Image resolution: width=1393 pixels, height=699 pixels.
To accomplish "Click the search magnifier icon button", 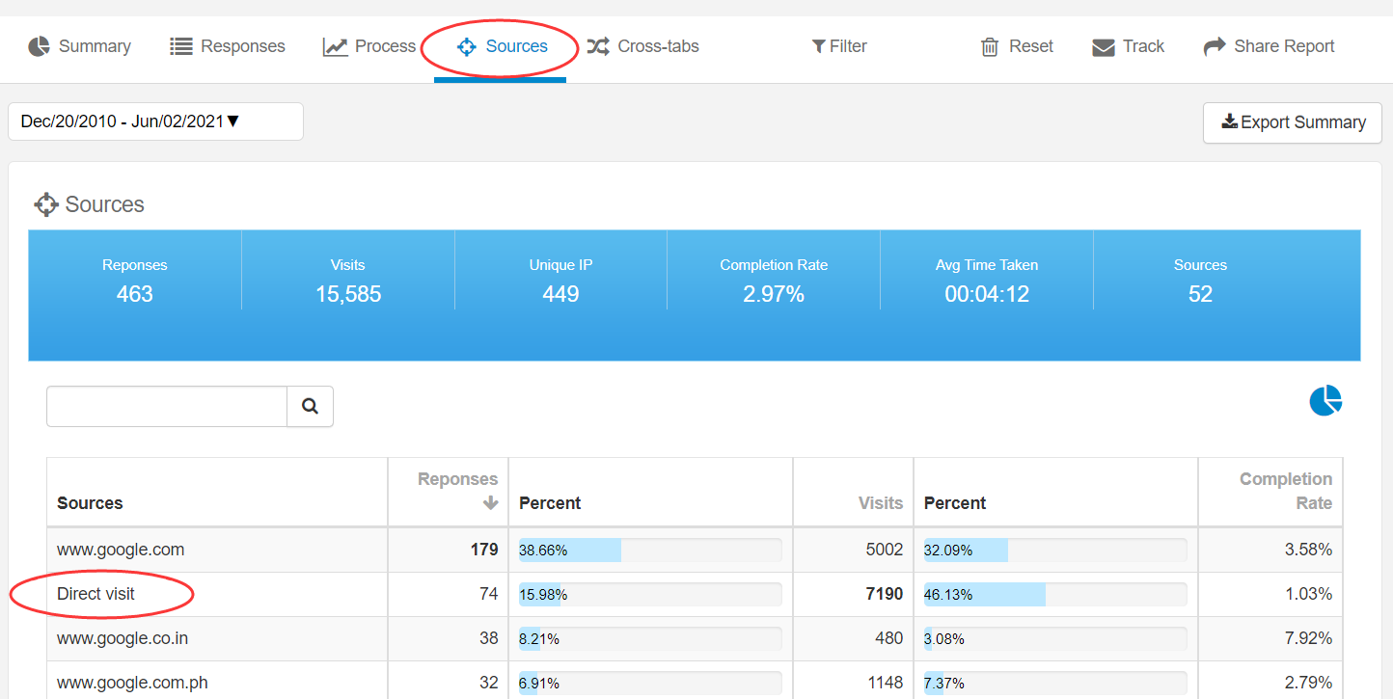I will 310,407.
